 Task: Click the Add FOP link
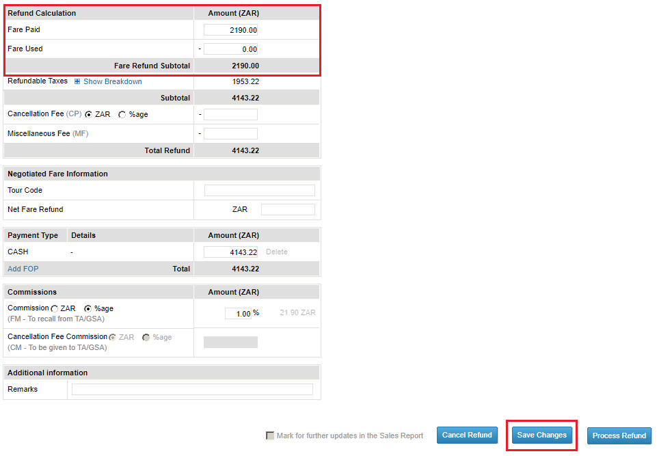click(23, 269)
